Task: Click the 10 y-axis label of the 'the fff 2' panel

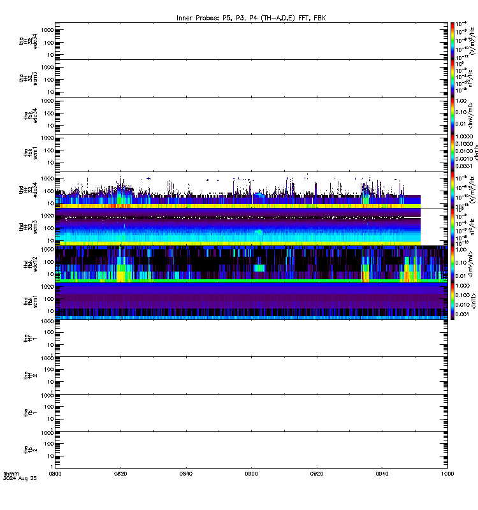Action: click(x=50, y=382)
